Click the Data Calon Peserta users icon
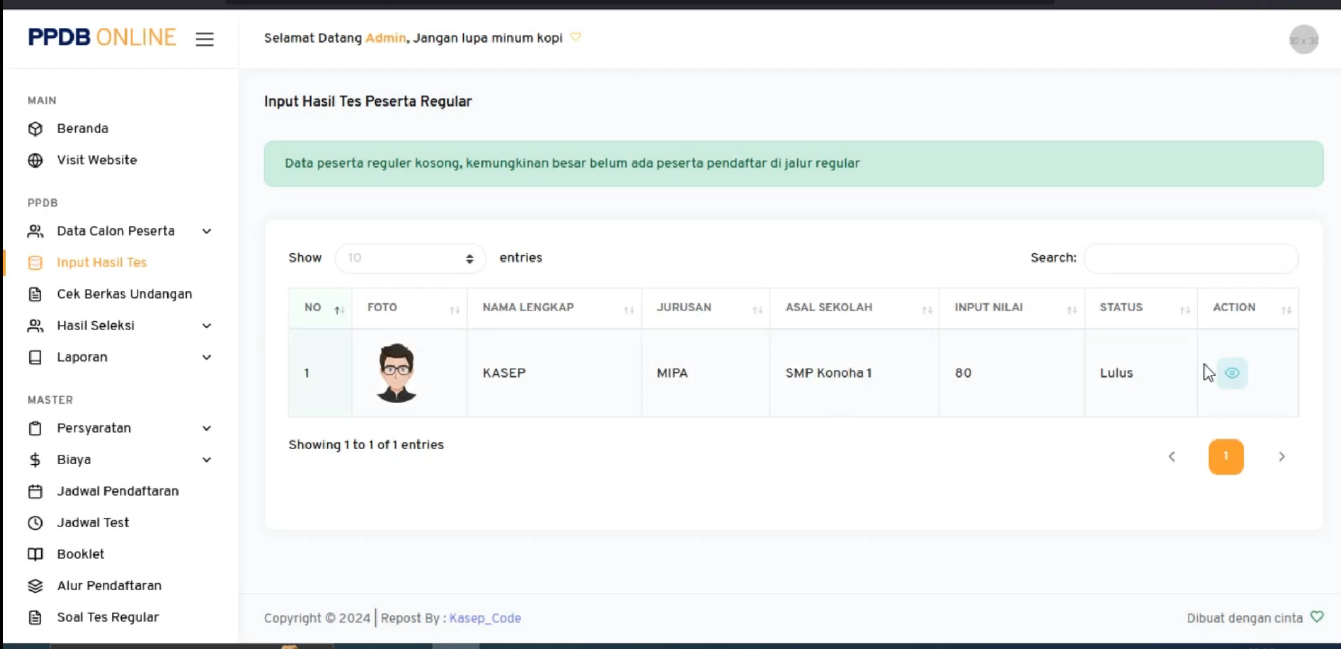Image resolution: width=1341 pixels, height=649 pixels. pyautogui.click(x=35, y=231)
